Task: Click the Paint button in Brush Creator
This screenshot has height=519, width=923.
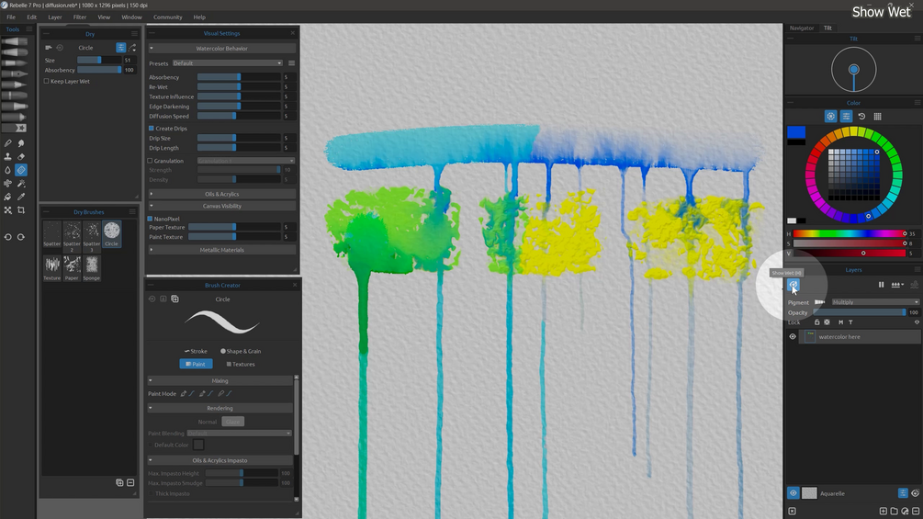Action: [196, 365]
